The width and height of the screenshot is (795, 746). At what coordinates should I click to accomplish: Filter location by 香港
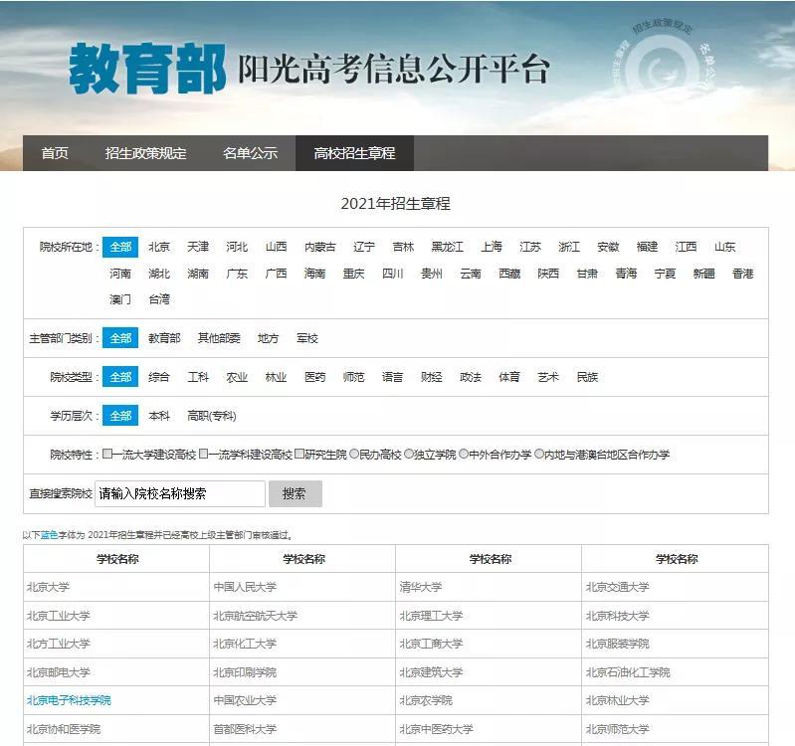point(743,274)
